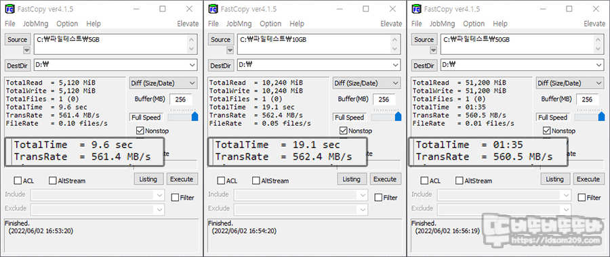Expand DestDir D:\ dropdown in 5GB window
This screenshot has height=257, width=610.
(192, 65)
